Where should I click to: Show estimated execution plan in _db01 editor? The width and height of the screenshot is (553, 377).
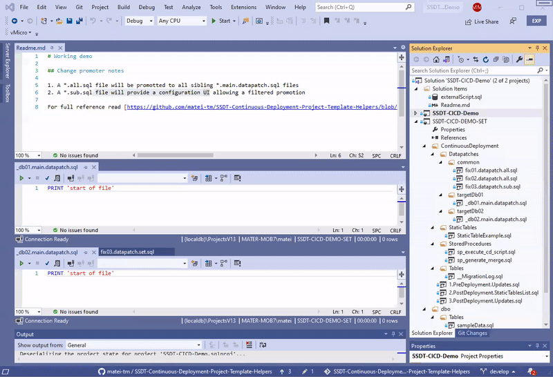point(57,178)
